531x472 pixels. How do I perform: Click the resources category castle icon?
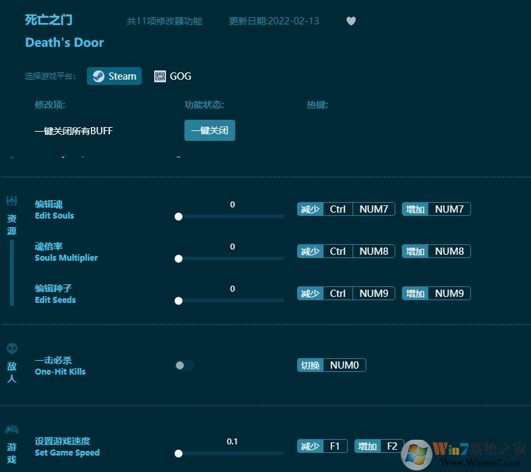(x=11, y=201)
